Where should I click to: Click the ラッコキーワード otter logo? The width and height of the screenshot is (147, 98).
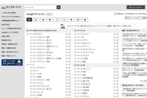point(11,7)
